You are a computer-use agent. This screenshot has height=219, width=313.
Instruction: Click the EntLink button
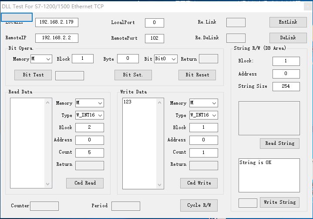(288, 22)
